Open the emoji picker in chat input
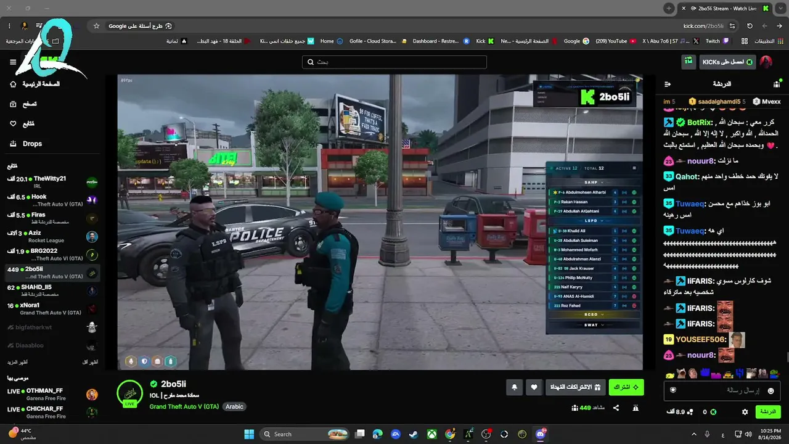The width and height of the screenshot is (789, 444). (x=769, y=390)
